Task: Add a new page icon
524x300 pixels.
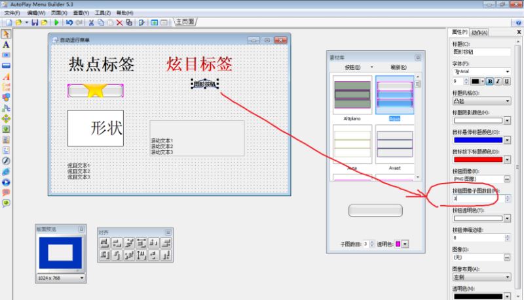Action: [x=155, y=22]
